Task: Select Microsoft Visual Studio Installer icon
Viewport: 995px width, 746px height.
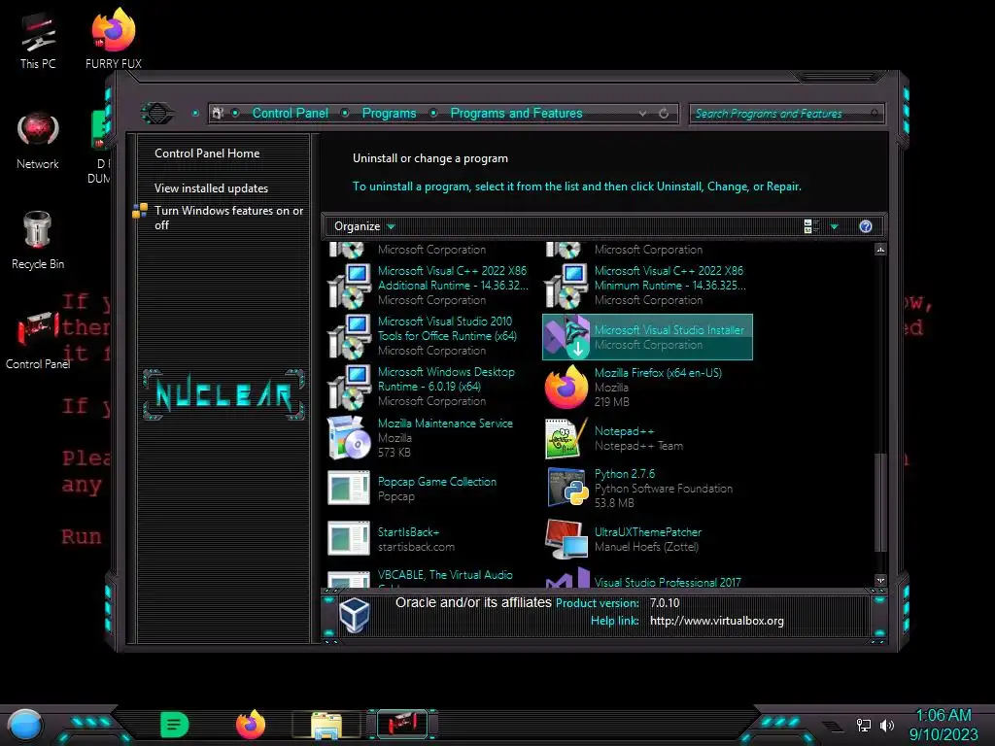Action: click(566, 337)
